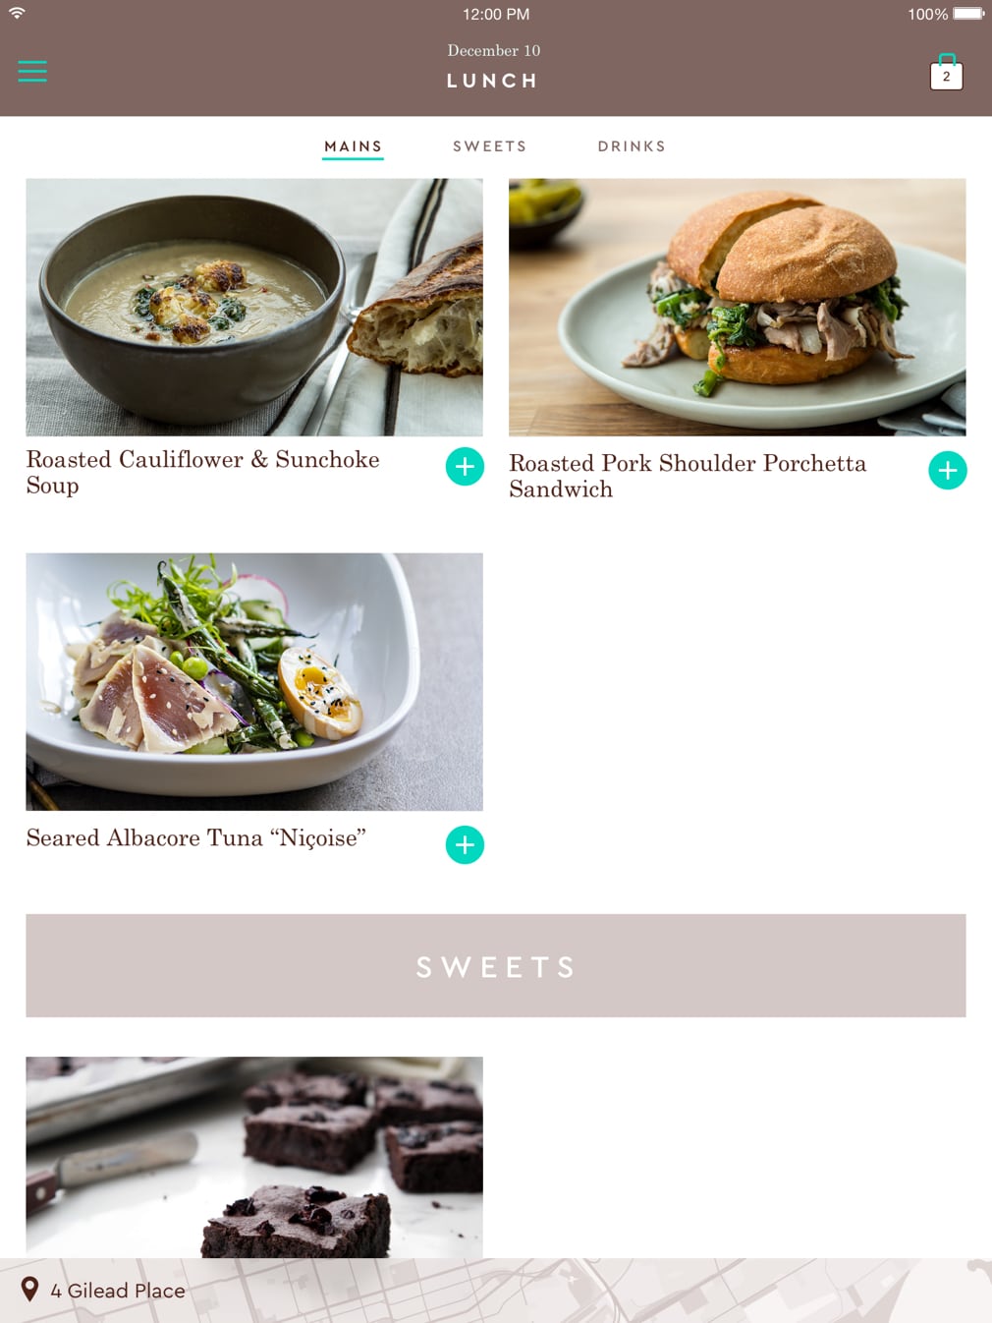
Task: Switch to the Sweets tab
Action: click(489, 146)
